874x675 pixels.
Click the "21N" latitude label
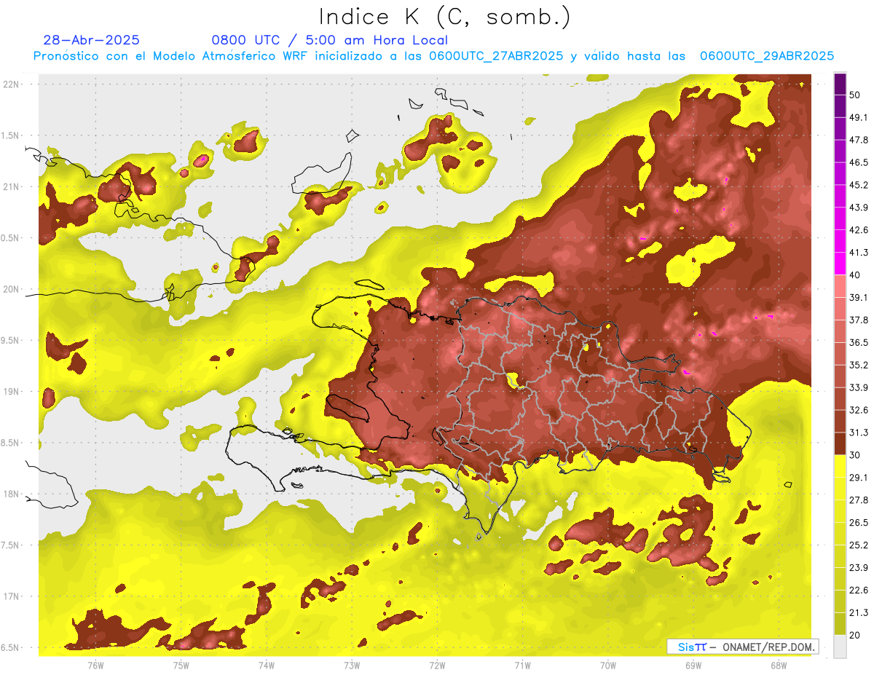[x=11, y=186]
